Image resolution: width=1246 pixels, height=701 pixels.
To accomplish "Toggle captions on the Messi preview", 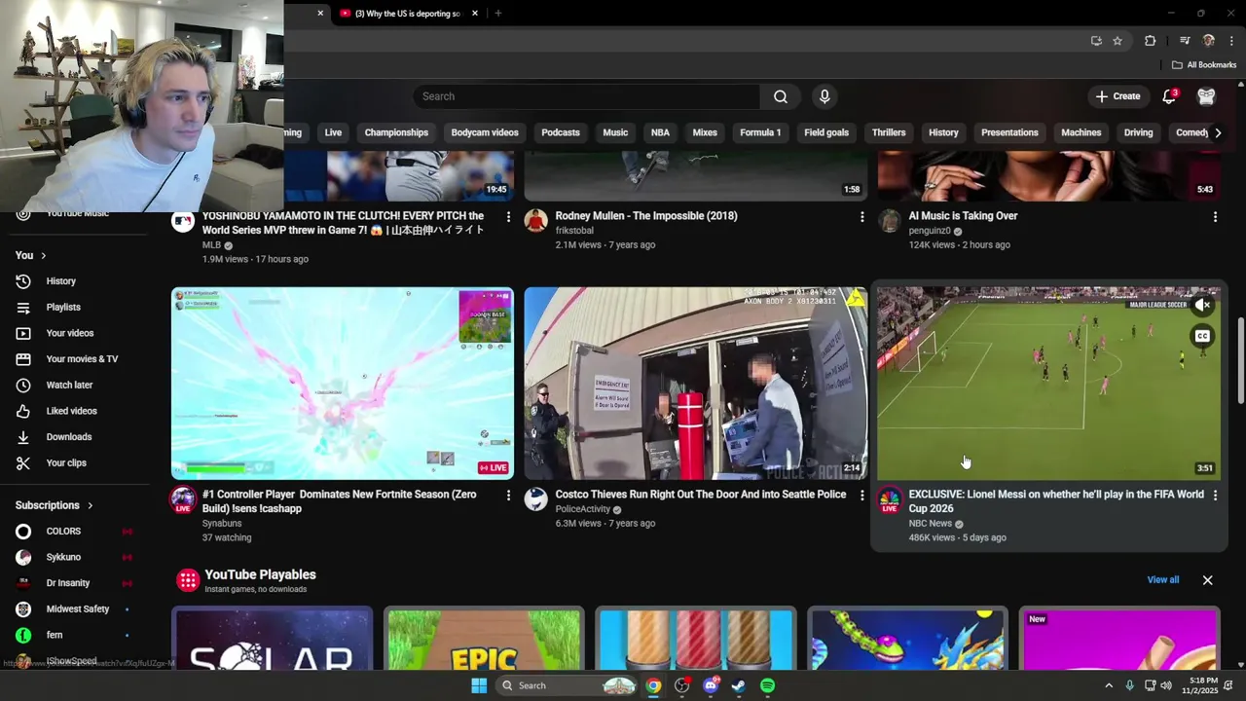I will coord(1203,336).
